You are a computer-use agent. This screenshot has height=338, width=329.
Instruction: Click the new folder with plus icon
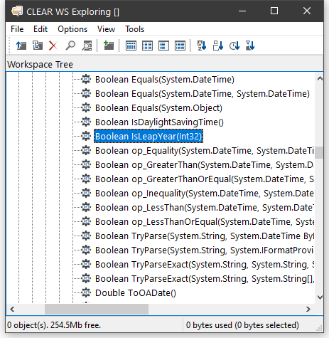[x=109, y=46]
